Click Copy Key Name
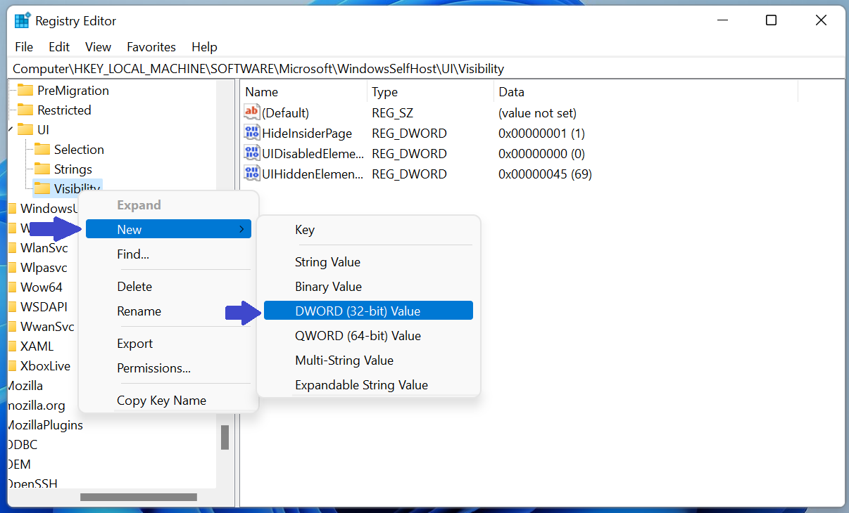 point(161,400)
